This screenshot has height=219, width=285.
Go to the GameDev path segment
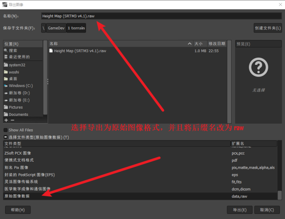click(x=56, y=28)
